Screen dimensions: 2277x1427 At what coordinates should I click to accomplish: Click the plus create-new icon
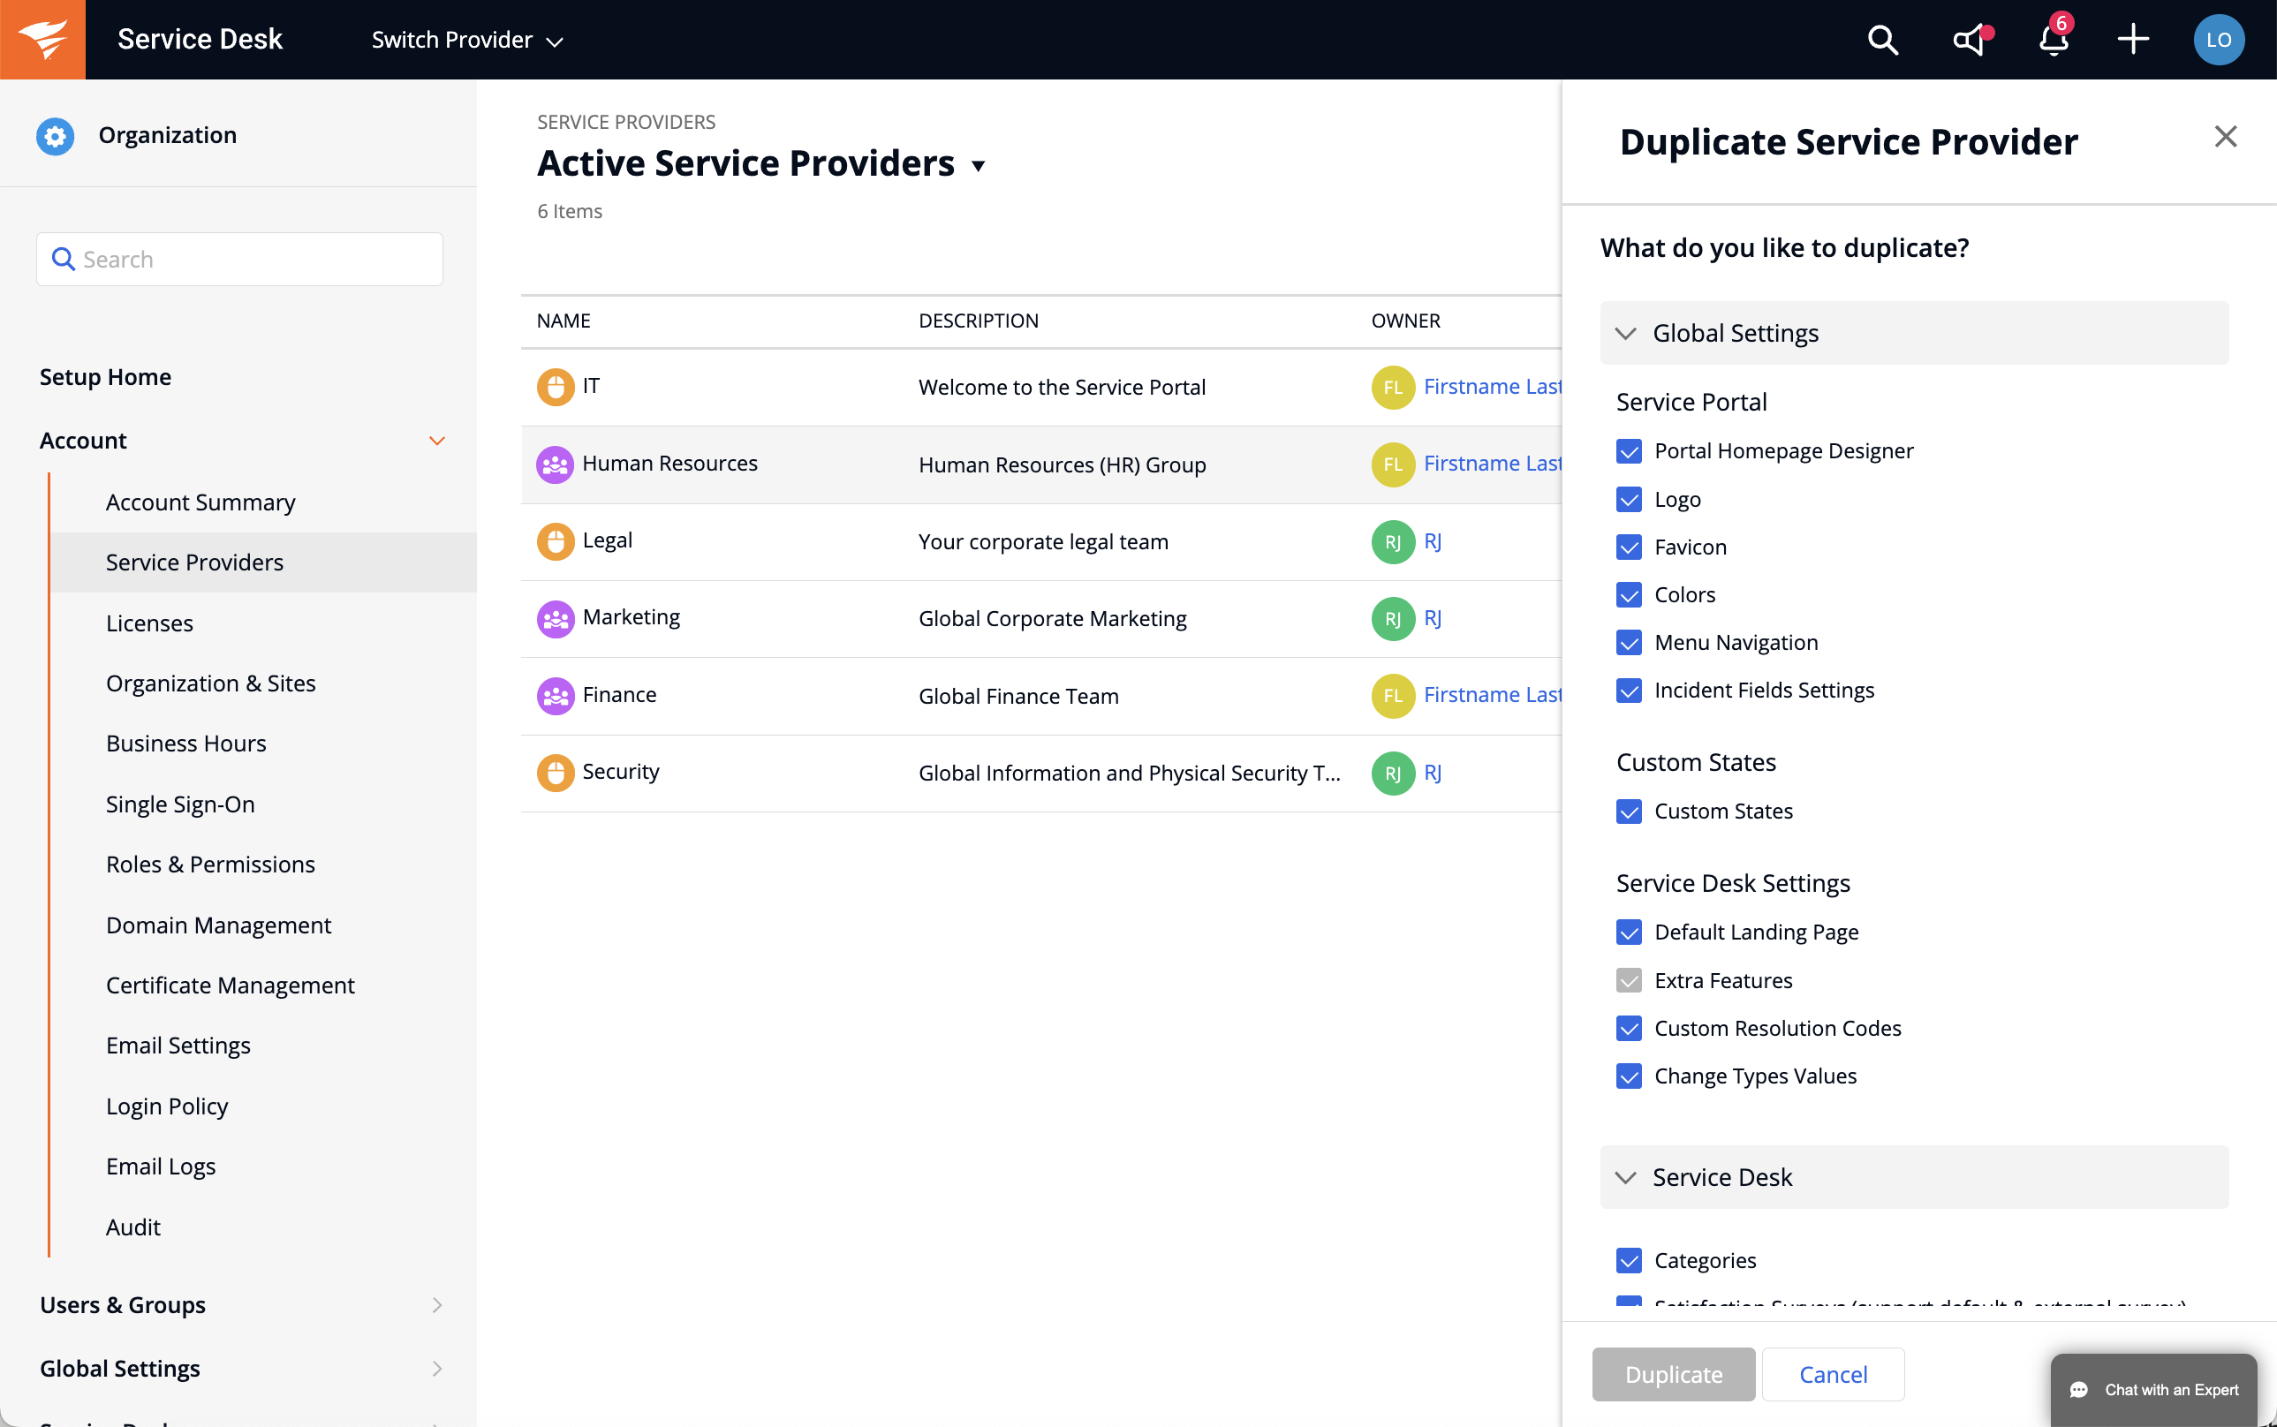point(2132,40)
